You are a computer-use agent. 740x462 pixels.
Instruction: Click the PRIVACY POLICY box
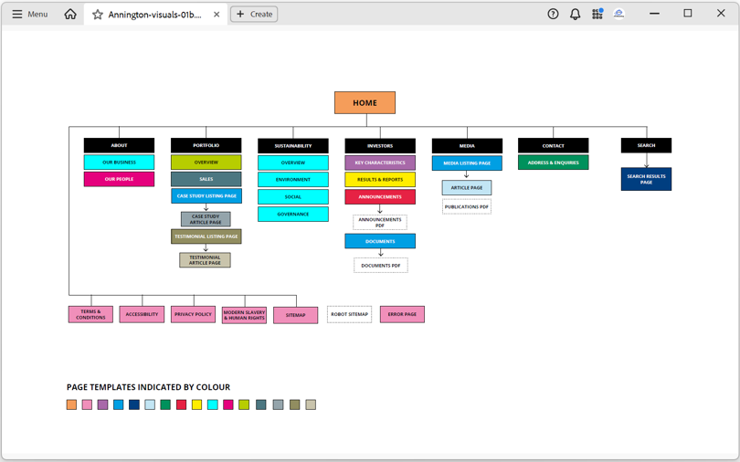pos(193,314)
